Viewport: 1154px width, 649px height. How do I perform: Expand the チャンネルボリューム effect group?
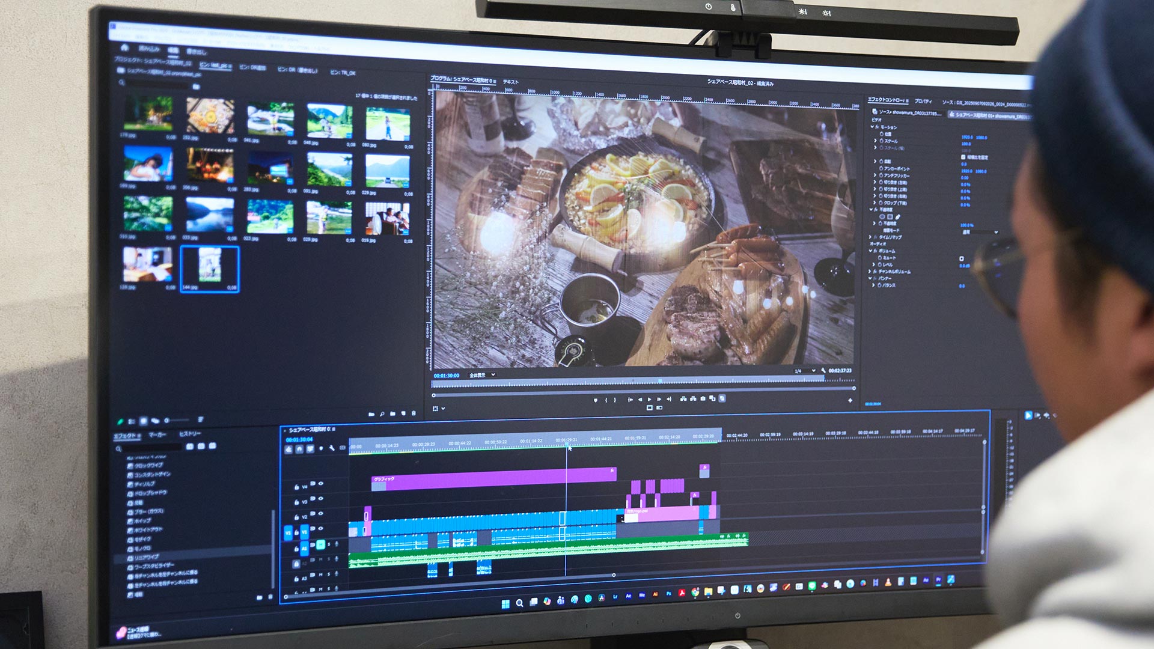870,272
